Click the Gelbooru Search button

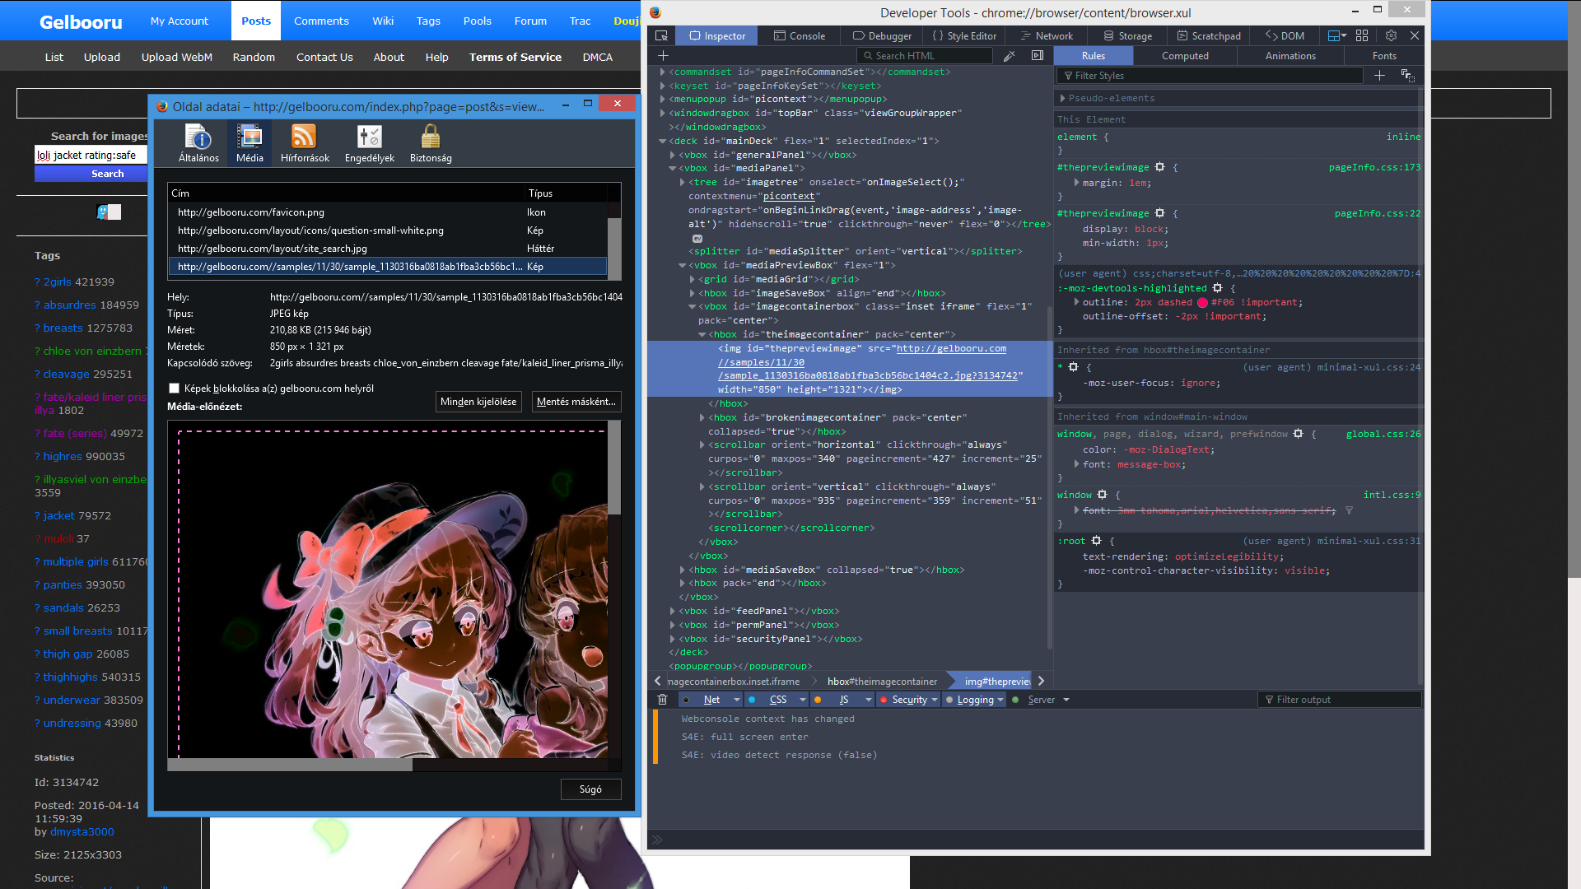click(x=91, y=174)
